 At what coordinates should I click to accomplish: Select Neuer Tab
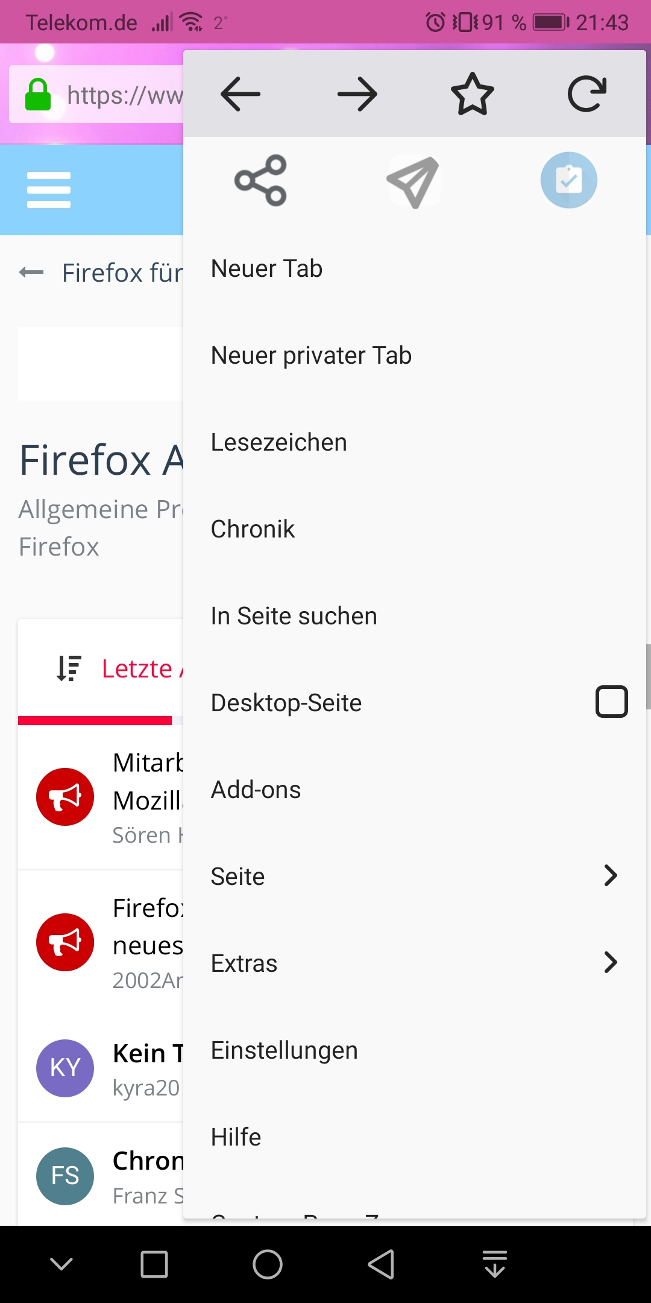tap(267, 268)
